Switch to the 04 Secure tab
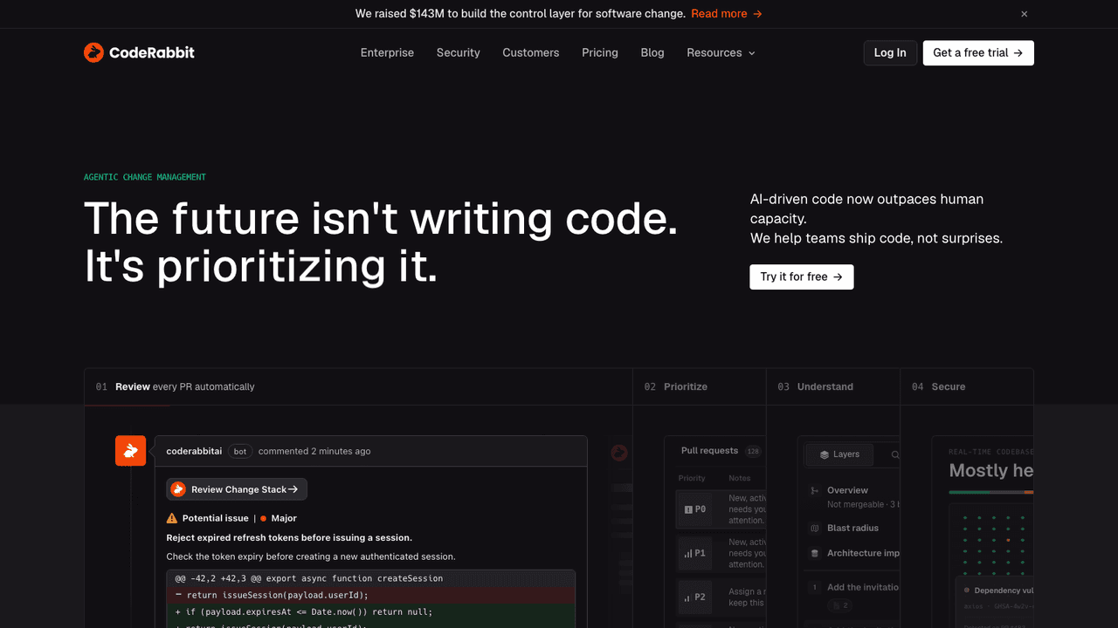 pyautogui.click(x=967, y=386)
